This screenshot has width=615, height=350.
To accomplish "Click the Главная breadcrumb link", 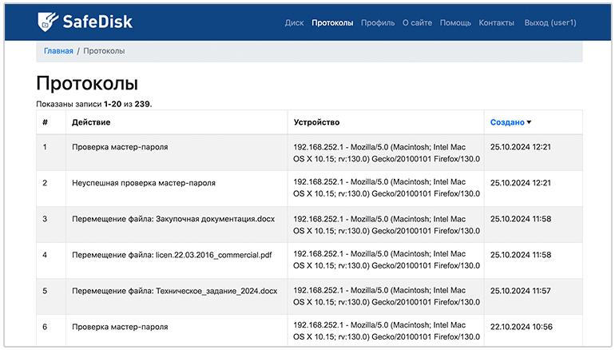I will 58,50.
